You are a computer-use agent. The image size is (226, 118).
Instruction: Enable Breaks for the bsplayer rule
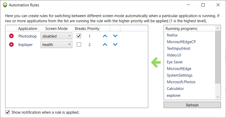click(79, 44)
